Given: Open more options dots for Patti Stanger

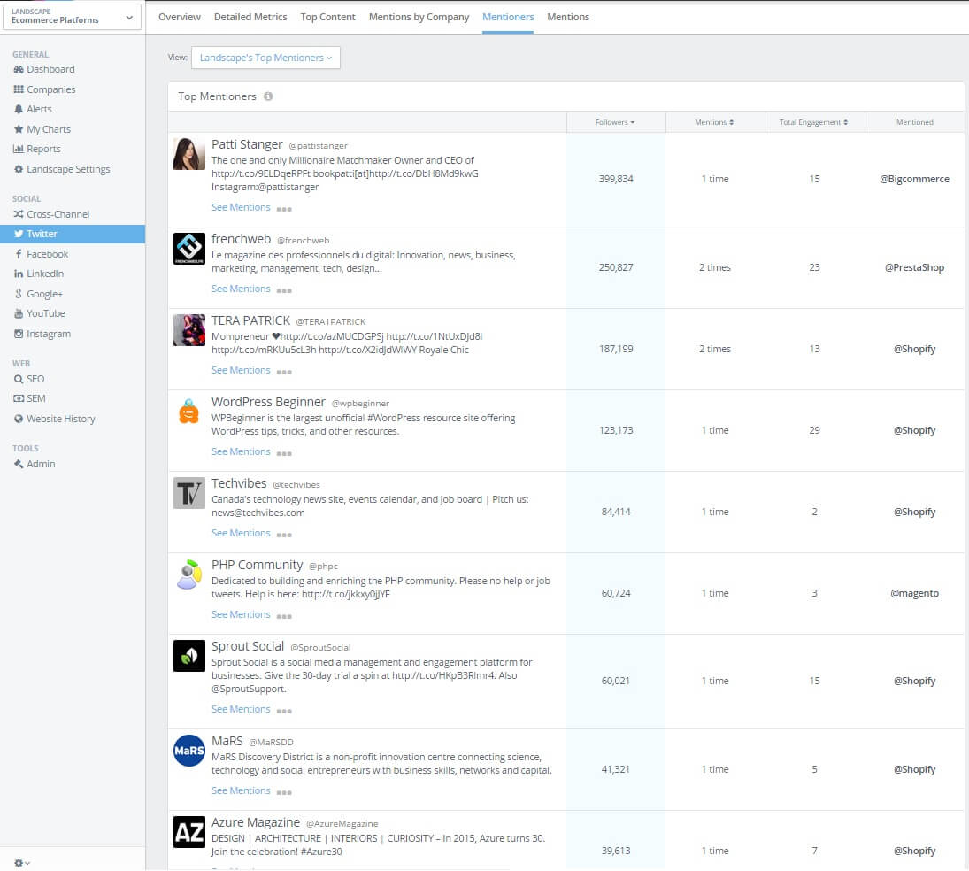Looking at the screenshot, I should coord(284,210).
